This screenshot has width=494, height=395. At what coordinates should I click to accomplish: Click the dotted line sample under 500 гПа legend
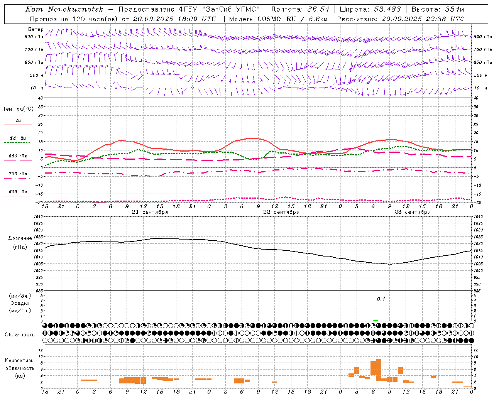coord(17,196)
